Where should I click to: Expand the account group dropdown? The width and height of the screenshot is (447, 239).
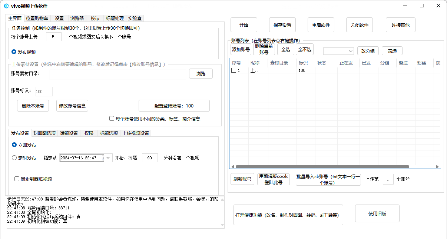(x=351, y=51)
